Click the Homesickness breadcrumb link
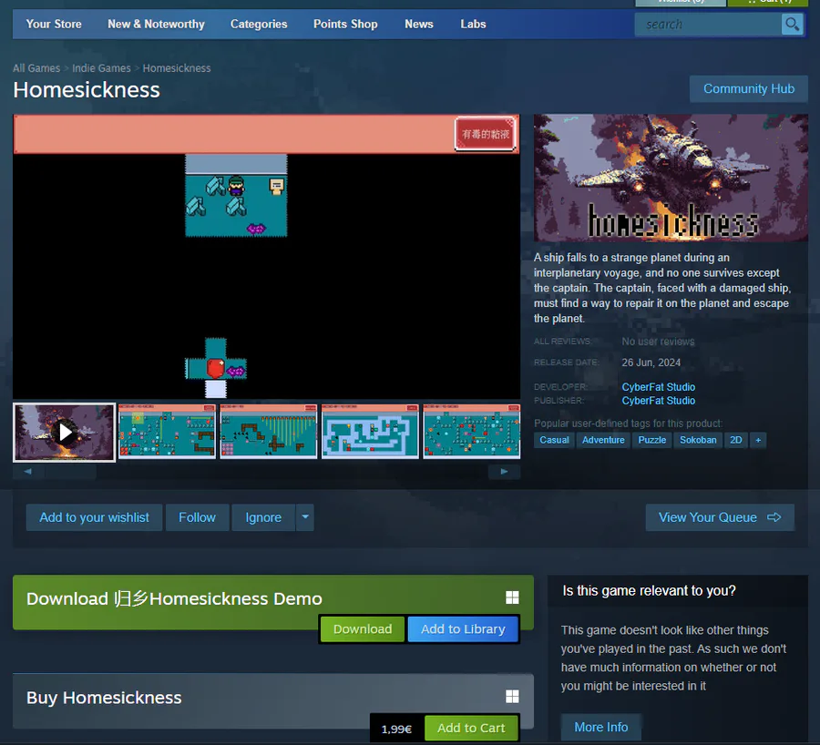The height and width of the screenshot is (745, 820). [177, 68]
